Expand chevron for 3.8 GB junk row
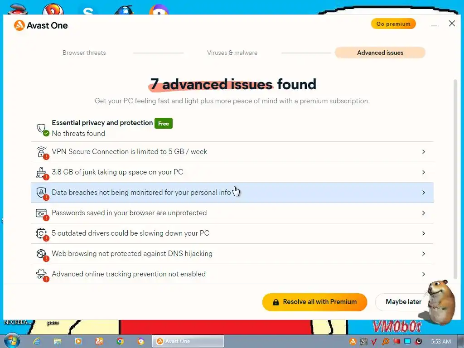 tap(424, 172)
